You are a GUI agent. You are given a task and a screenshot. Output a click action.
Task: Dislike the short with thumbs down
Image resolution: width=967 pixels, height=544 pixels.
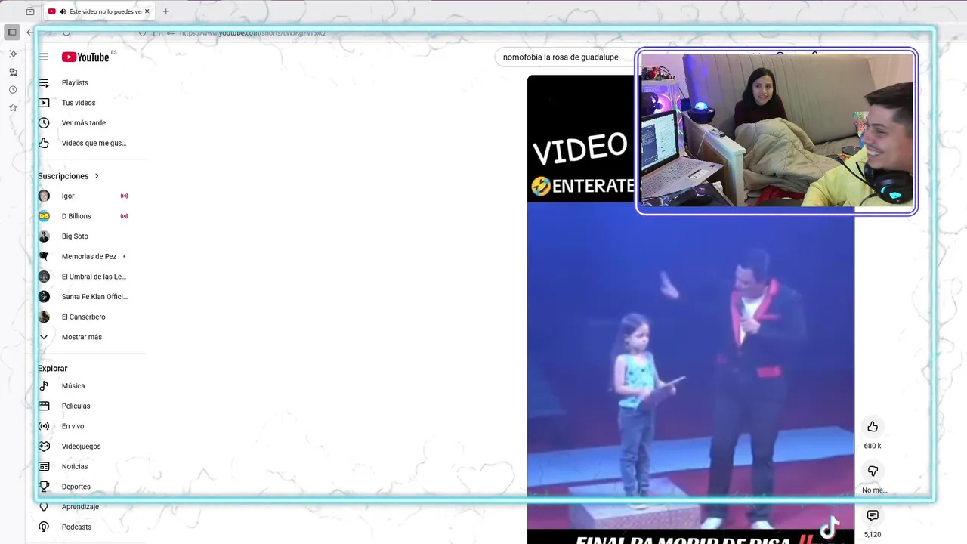[x=873, y=471]
